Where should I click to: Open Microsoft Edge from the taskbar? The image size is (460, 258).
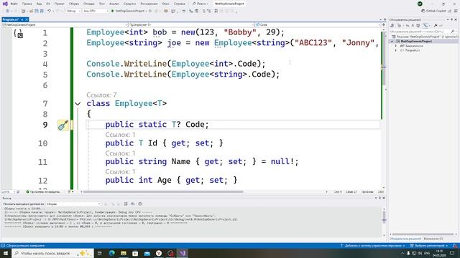(x=112, y=253)
